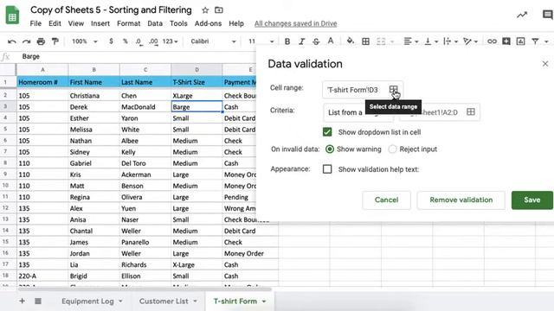Screen dimensions: 554x311
Task: Select data range for Criteria field
Action: point(471,111)
